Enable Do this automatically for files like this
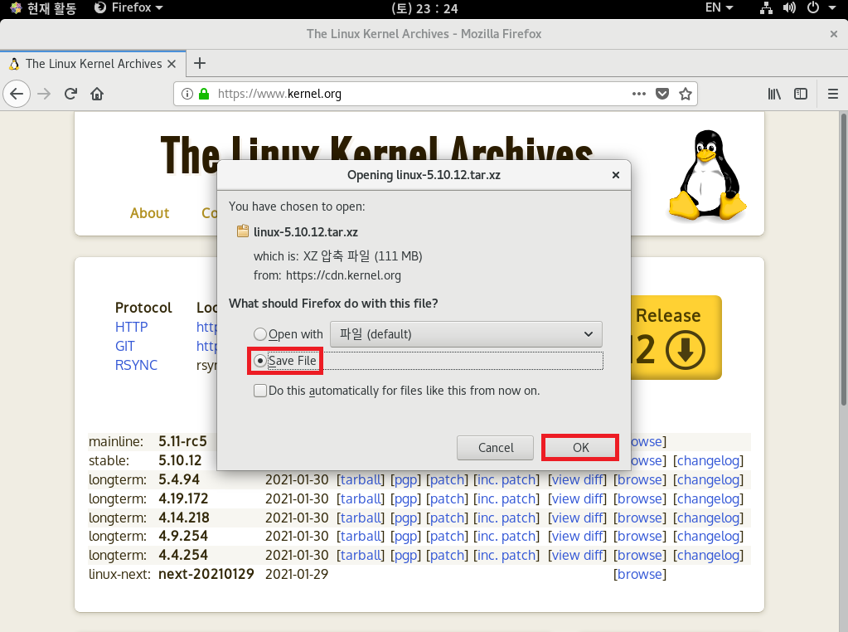The height and width of the screenshot is (632, 848). (260, 391)
